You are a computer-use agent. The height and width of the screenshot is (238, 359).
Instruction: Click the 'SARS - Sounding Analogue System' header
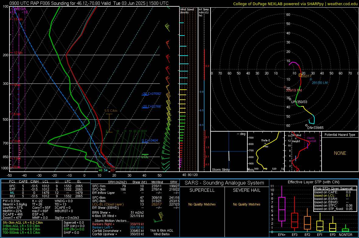click(225, 183)
